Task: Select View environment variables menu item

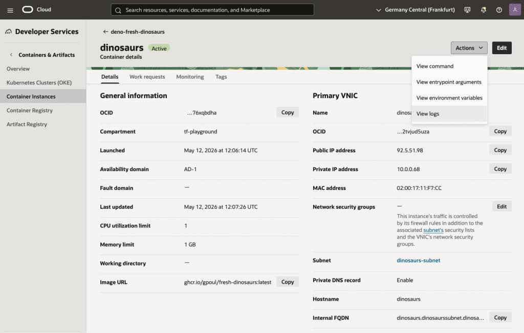Action: point(449,98)
